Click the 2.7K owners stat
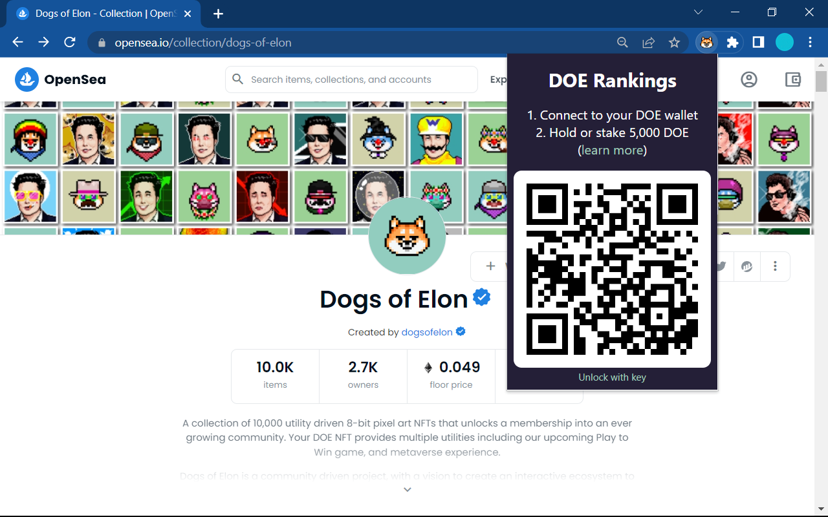 click(x=363, y=375)
